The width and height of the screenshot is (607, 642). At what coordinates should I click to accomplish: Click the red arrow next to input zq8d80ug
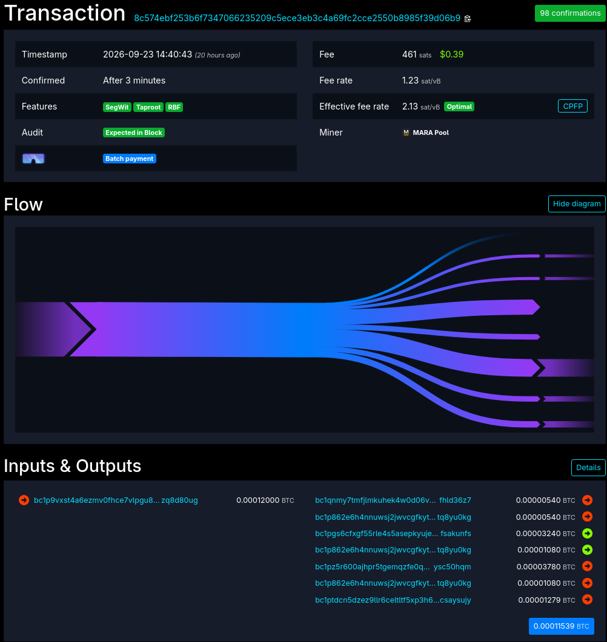[x=24, y=500]
